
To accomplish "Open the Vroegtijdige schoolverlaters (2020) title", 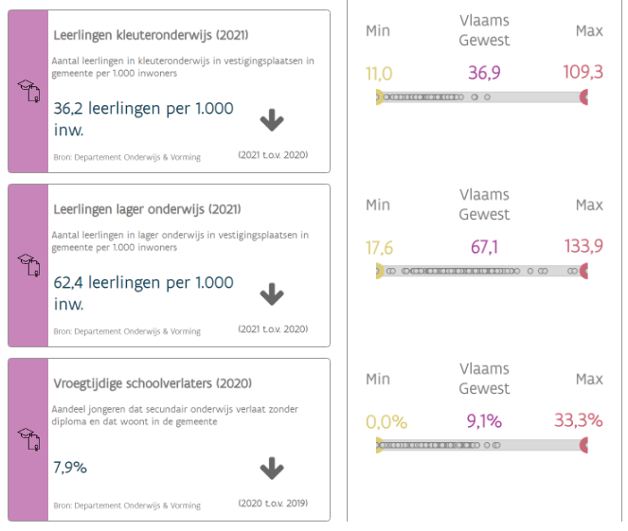I will point(152,383).
